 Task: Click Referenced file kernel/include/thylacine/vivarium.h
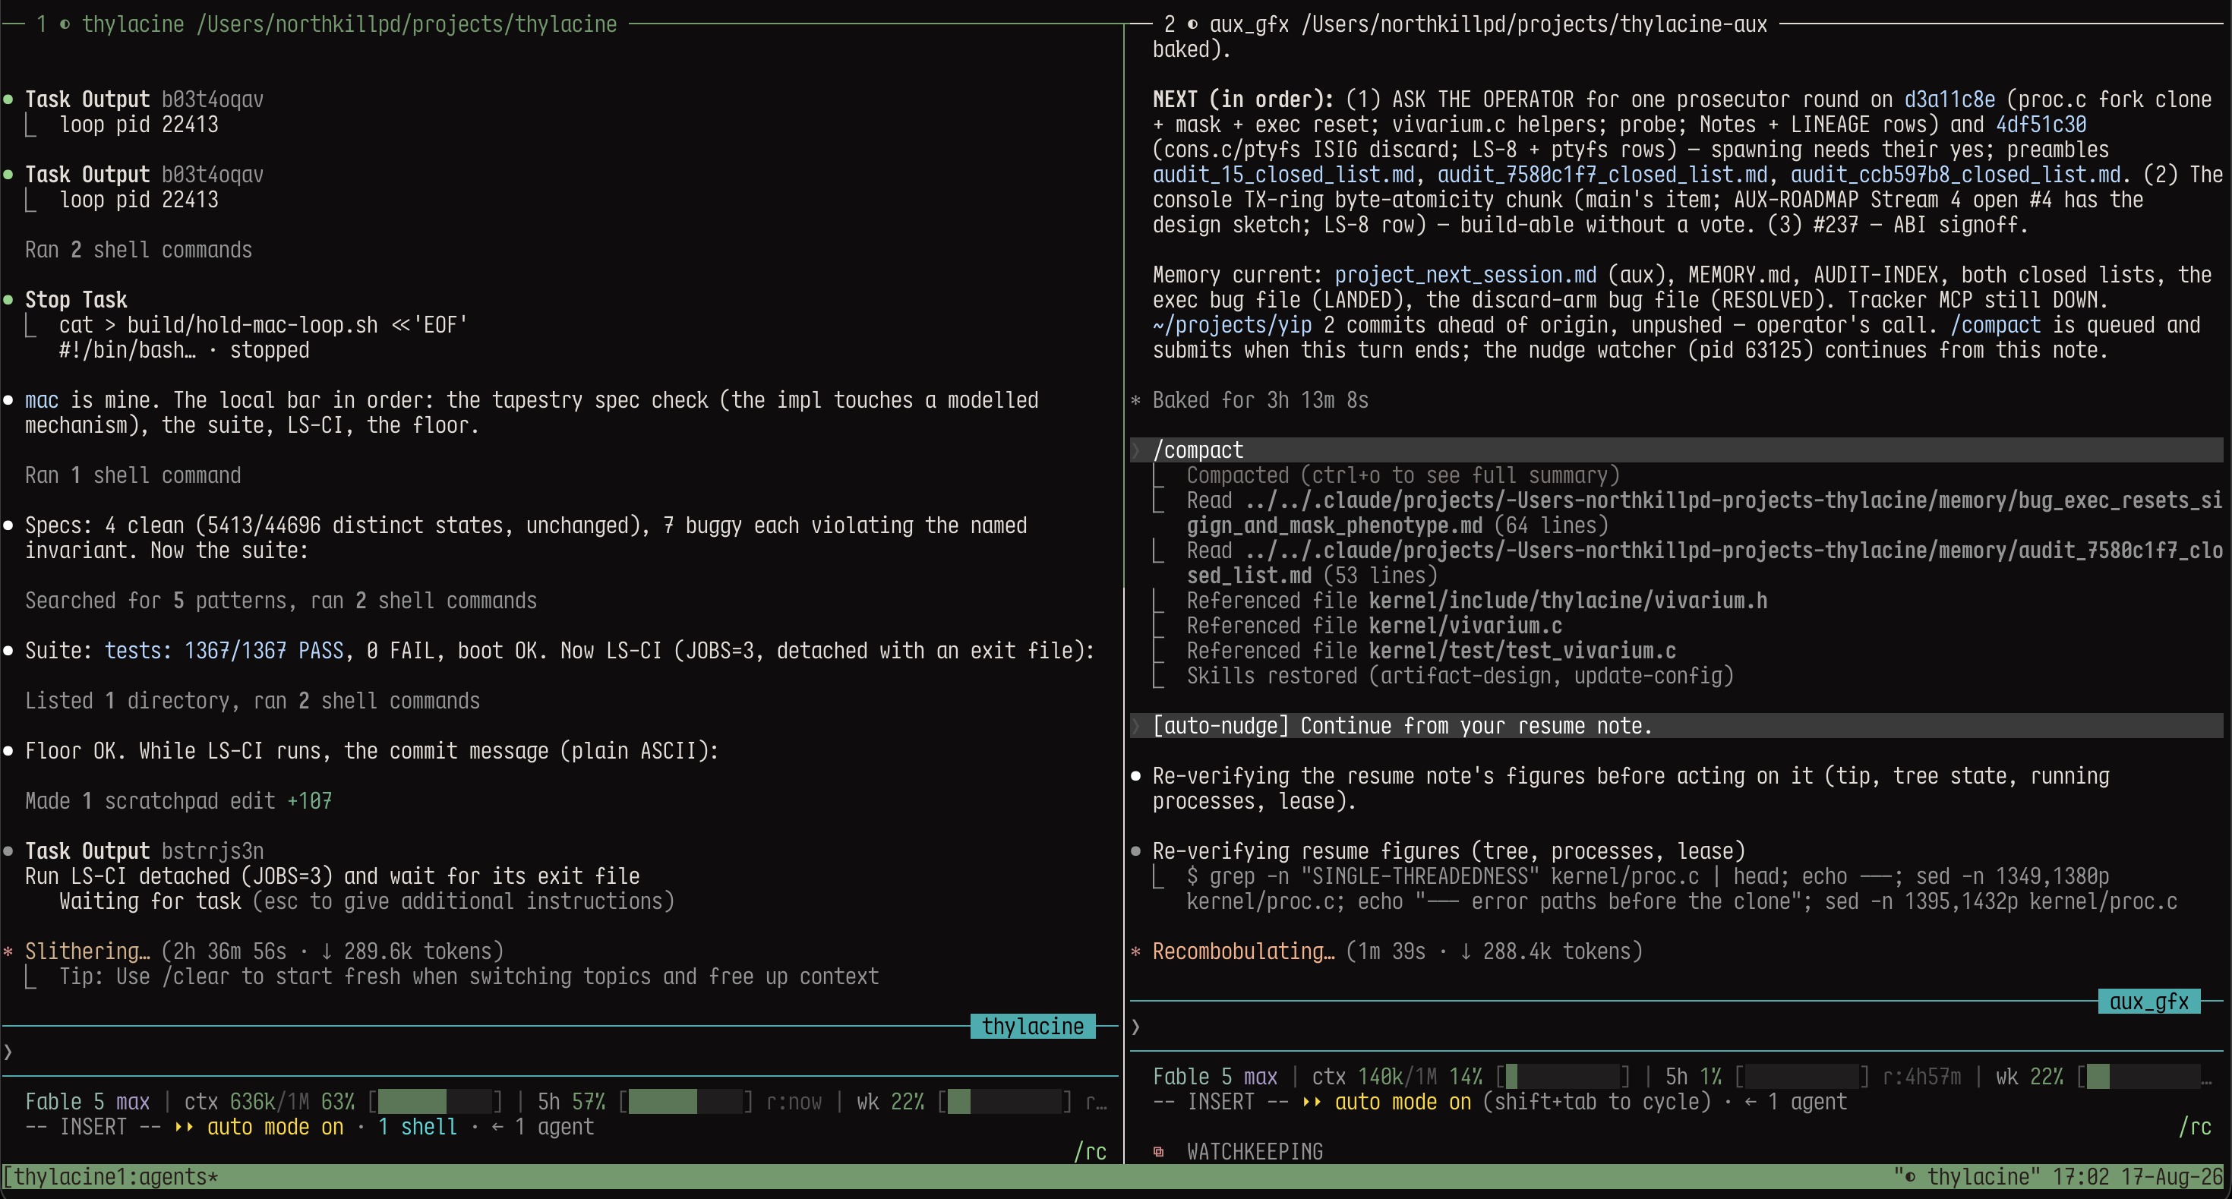point(1476,601)
